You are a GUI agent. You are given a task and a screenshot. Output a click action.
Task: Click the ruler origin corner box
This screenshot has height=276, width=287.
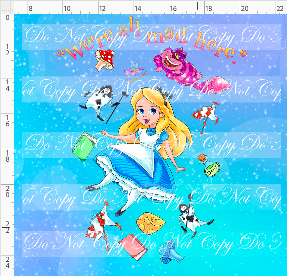pos(7,7)
